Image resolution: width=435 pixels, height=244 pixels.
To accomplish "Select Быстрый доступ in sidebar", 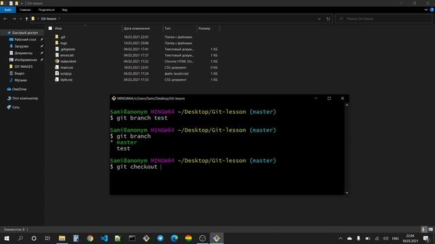I will pos(25,33).
